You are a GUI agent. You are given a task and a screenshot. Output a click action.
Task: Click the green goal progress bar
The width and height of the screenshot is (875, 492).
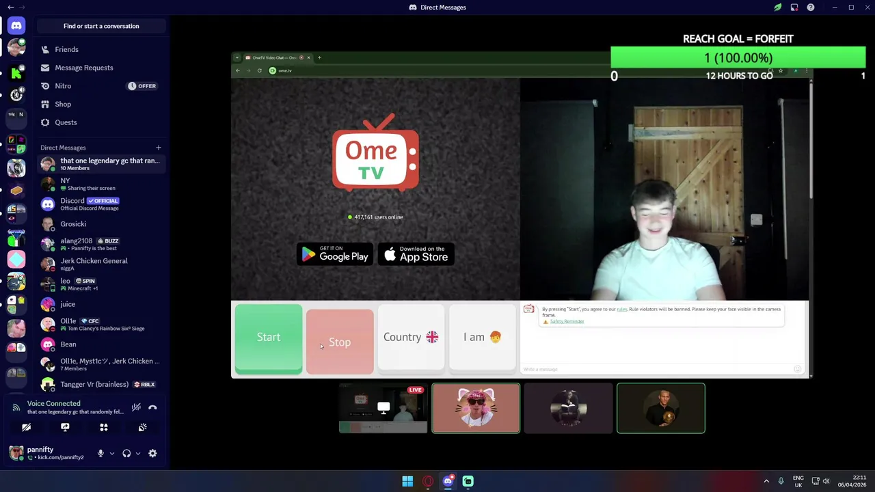click(x=738, y=58)
